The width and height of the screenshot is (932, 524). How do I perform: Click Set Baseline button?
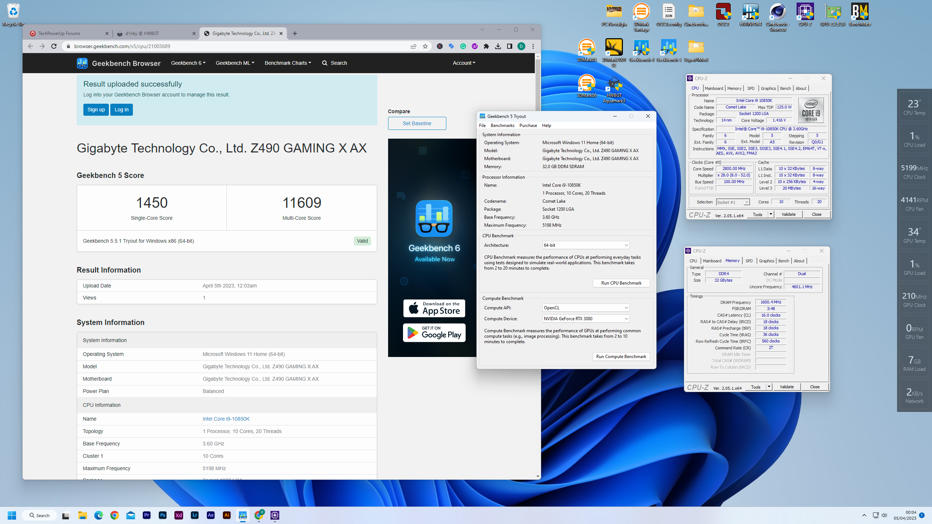click(417, 123)
